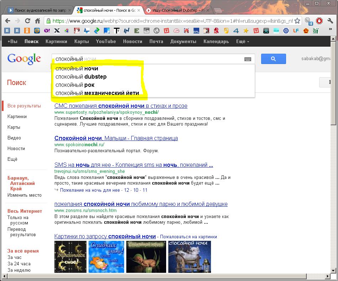Open пожелания спокойной ночи любимому парню link
The image size is (338, 281).
(141, 204)
